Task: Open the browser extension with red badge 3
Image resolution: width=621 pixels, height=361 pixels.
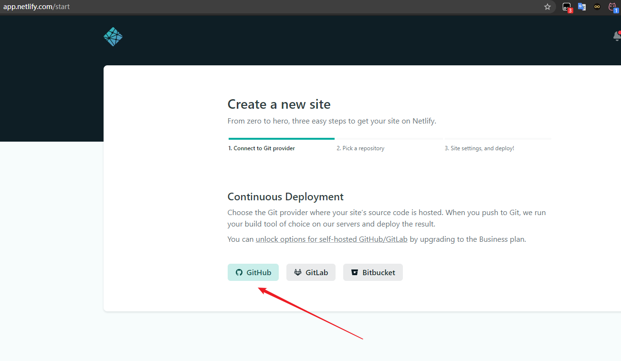Action: [567, 7]
